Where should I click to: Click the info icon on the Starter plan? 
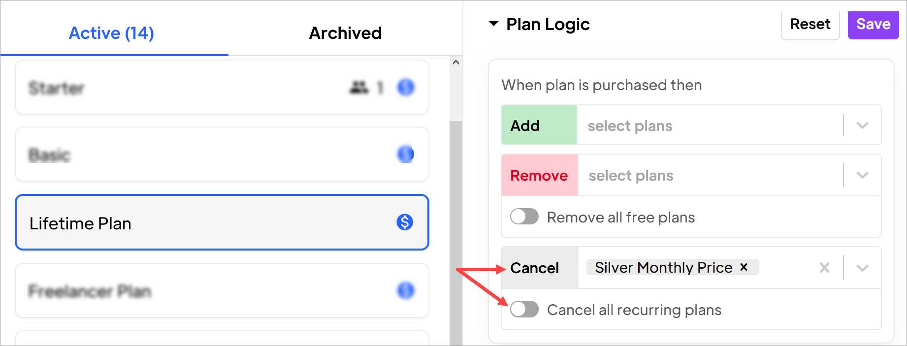point(405,87)
